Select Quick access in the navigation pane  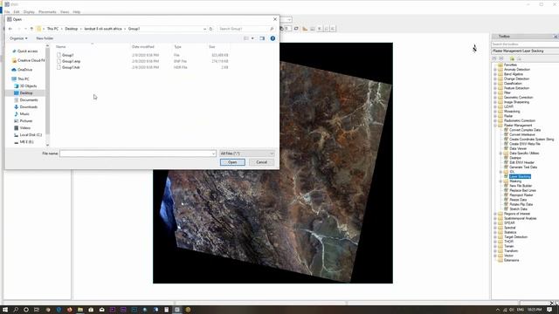[x=27, y=51]
